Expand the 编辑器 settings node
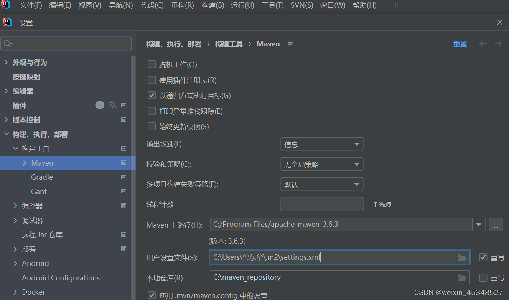The height and width of the screenshot is (300, 509). click(x=6, y=91)
